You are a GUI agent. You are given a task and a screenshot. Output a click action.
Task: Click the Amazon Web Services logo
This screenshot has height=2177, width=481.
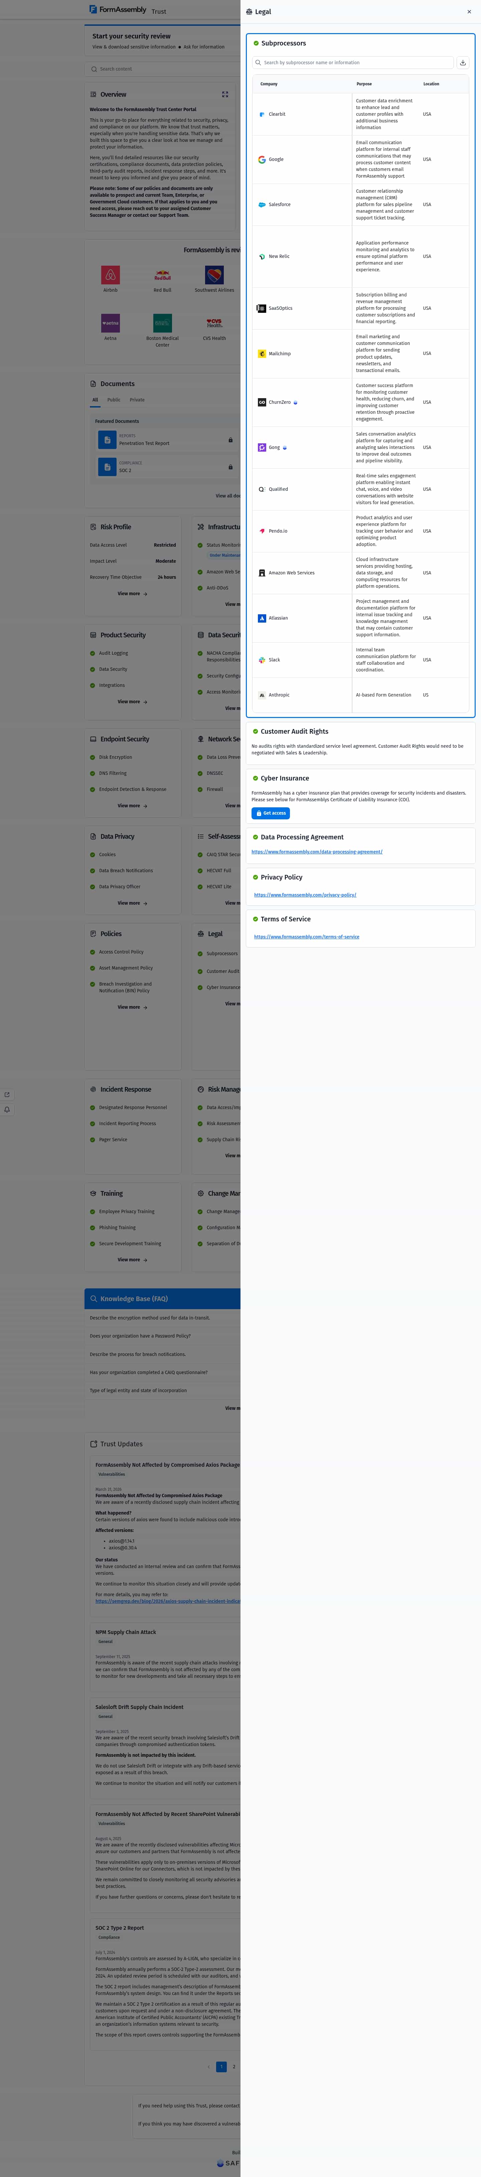[262, 573]
